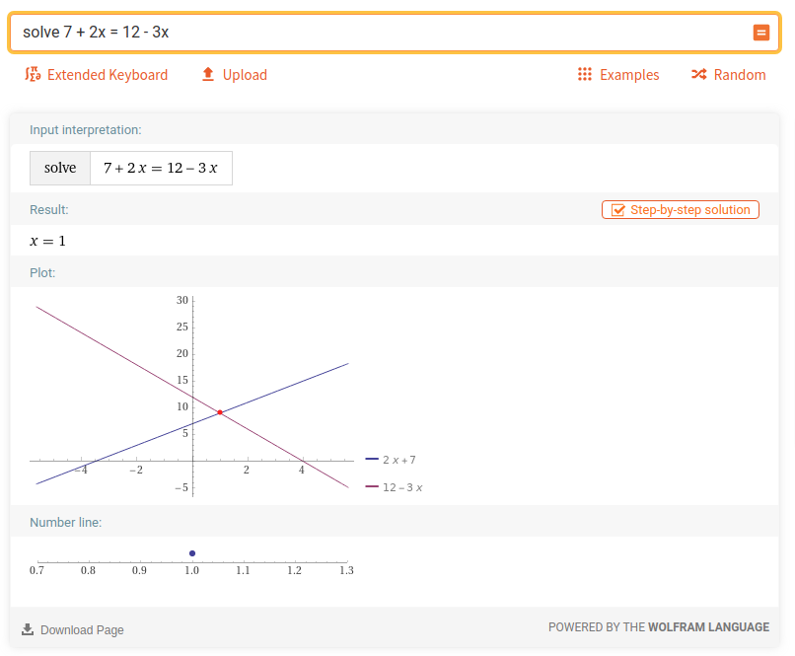Click the interpreted equation 7+2x=12−3x box
Screen dimensions: 795x656
pyautogui.click(x=161, y=168)
